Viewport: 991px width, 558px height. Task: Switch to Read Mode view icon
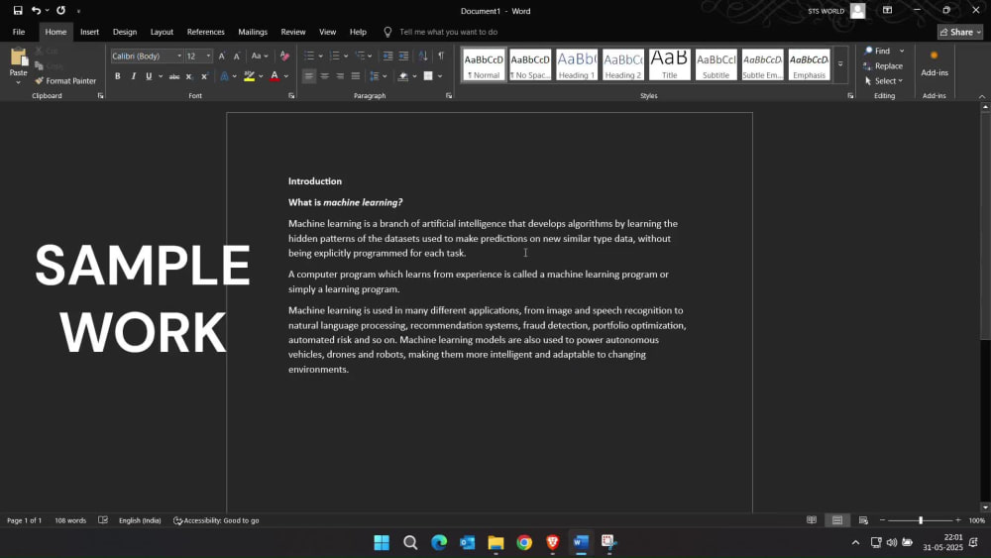[x=812, y=520]
